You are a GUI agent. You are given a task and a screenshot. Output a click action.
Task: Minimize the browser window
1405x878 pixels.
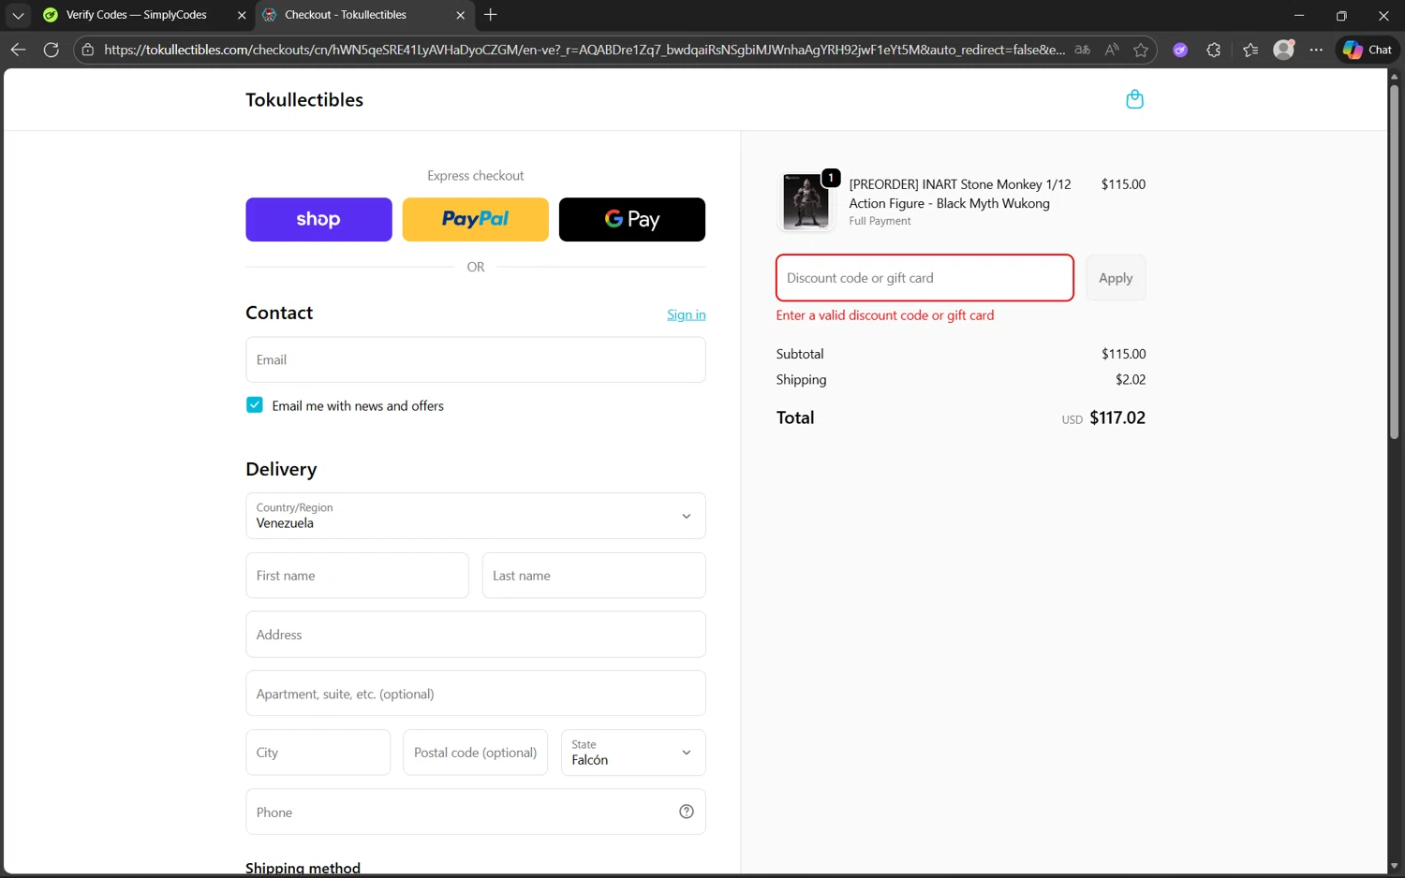pyautogui.click(x=1299, y=15)
